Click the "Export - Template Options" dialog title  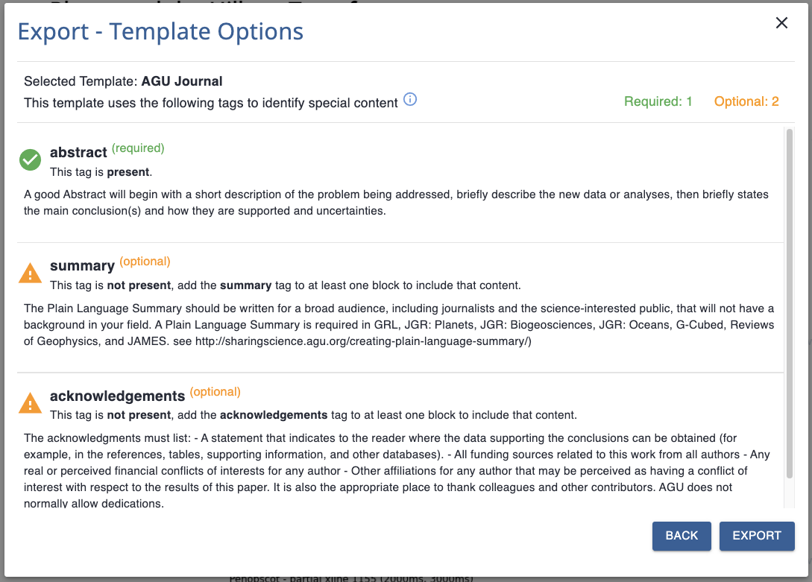click(160, 31)
